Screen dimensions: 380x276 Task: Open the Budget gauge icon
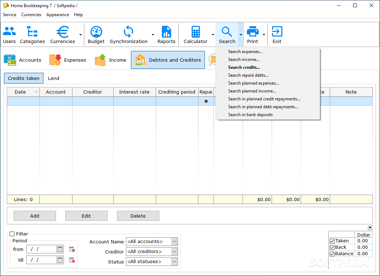click(x=96, y=35)
